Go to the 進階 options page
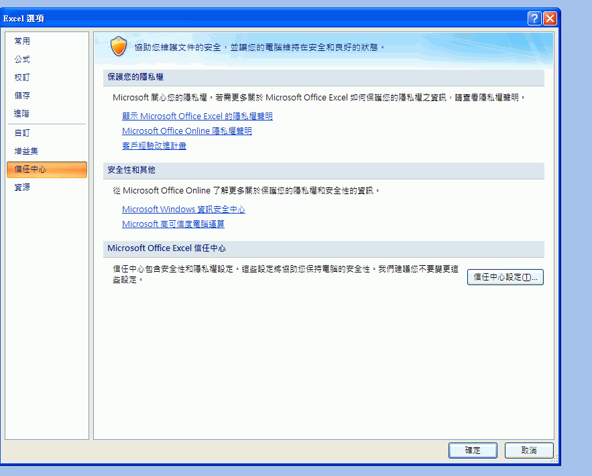This screenshot has width=592, height=476. pyautogui.click(x=47, y=113)
